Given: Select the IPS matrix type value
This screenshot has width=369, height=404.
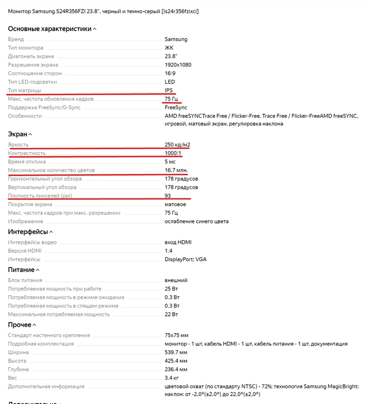Looking at the screenshot, I should (169, 90).
